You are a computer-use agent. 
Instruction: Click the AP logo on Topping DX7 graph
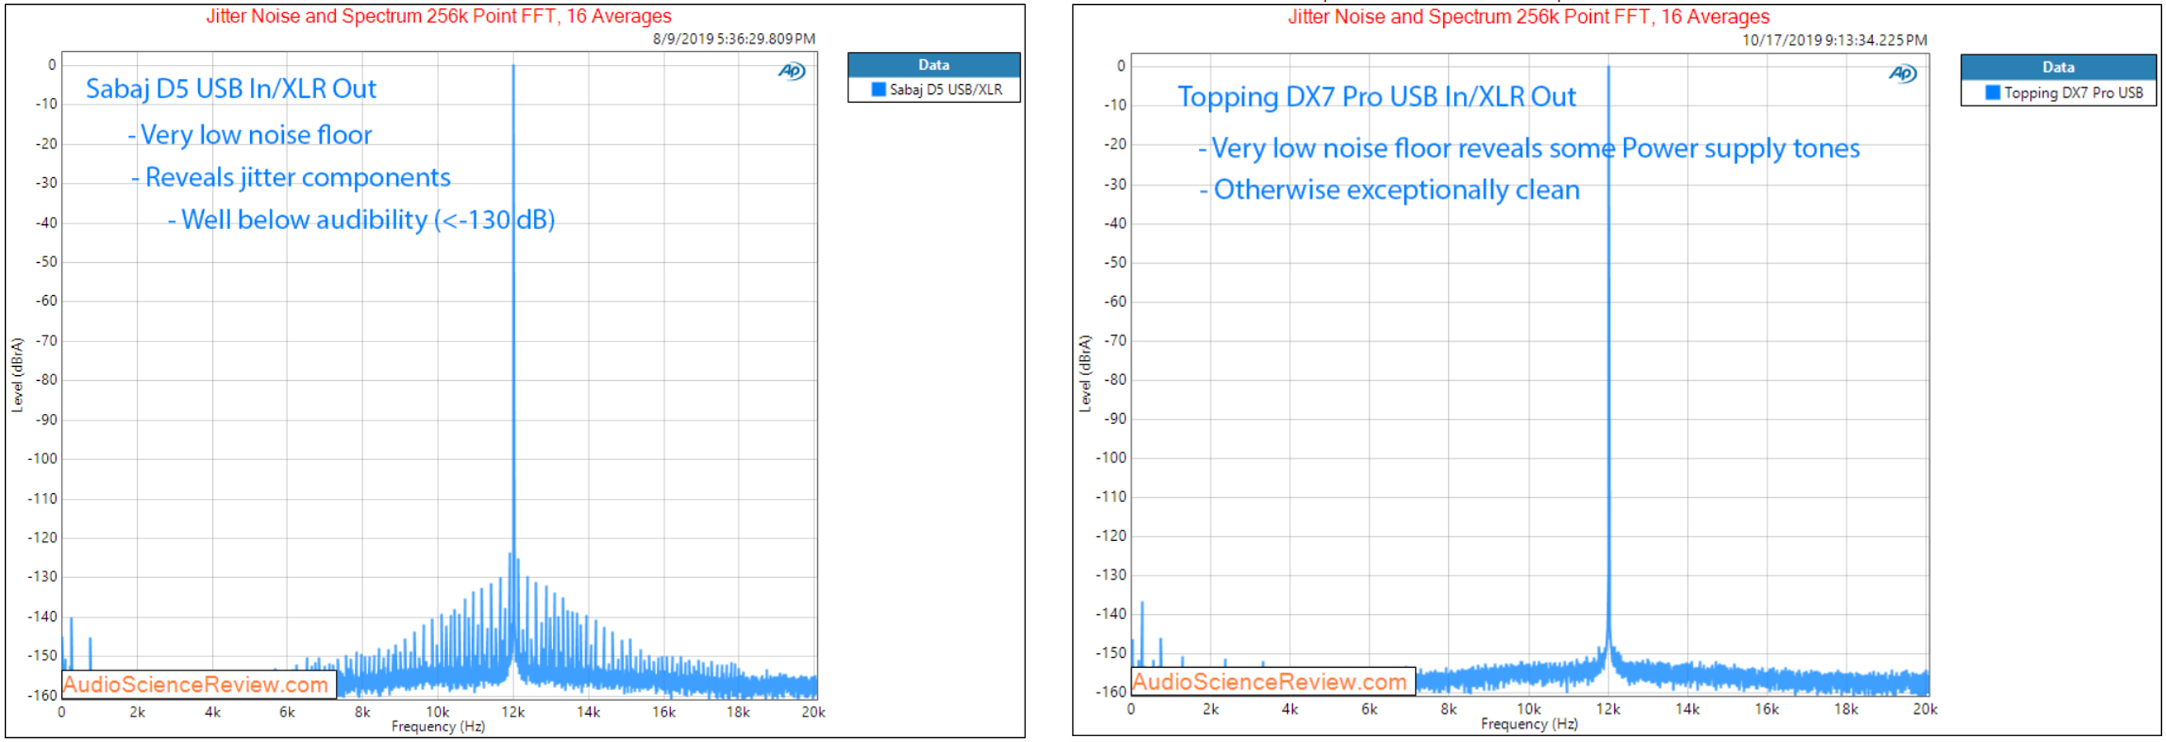1903,74
